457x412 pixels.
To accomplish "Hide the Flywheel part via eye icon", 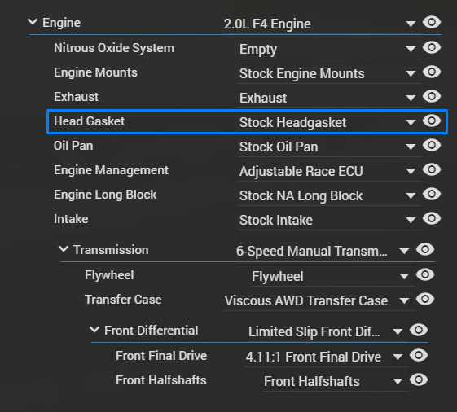I will [x=425, y=274].
